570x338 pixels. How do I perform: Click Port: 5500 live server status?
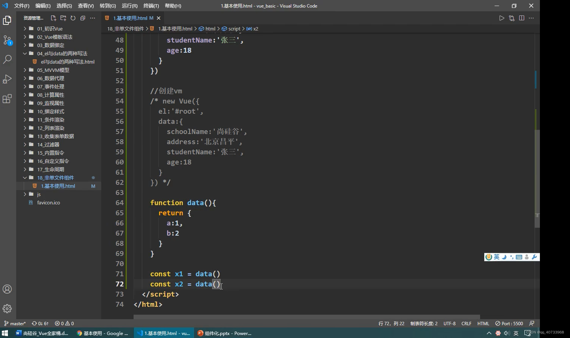pyautogui.click(x=509, y=323)
